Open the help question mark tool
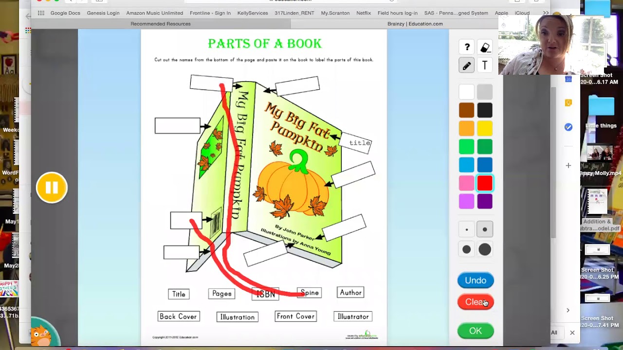Image resolution: width=623 pixels, height=350 pixels. click(x=467, y=47)
